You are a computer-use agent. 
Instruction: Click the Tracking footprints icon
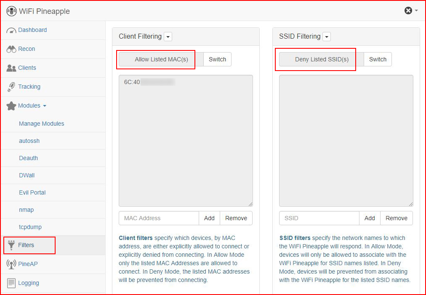pos(11,87)
